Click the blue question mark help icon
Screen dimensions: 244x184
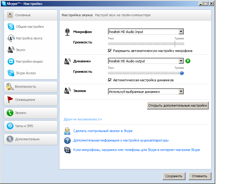[x=67, y=141]
